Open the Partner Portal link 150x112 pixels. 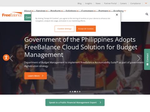click(x=110, y=3)
